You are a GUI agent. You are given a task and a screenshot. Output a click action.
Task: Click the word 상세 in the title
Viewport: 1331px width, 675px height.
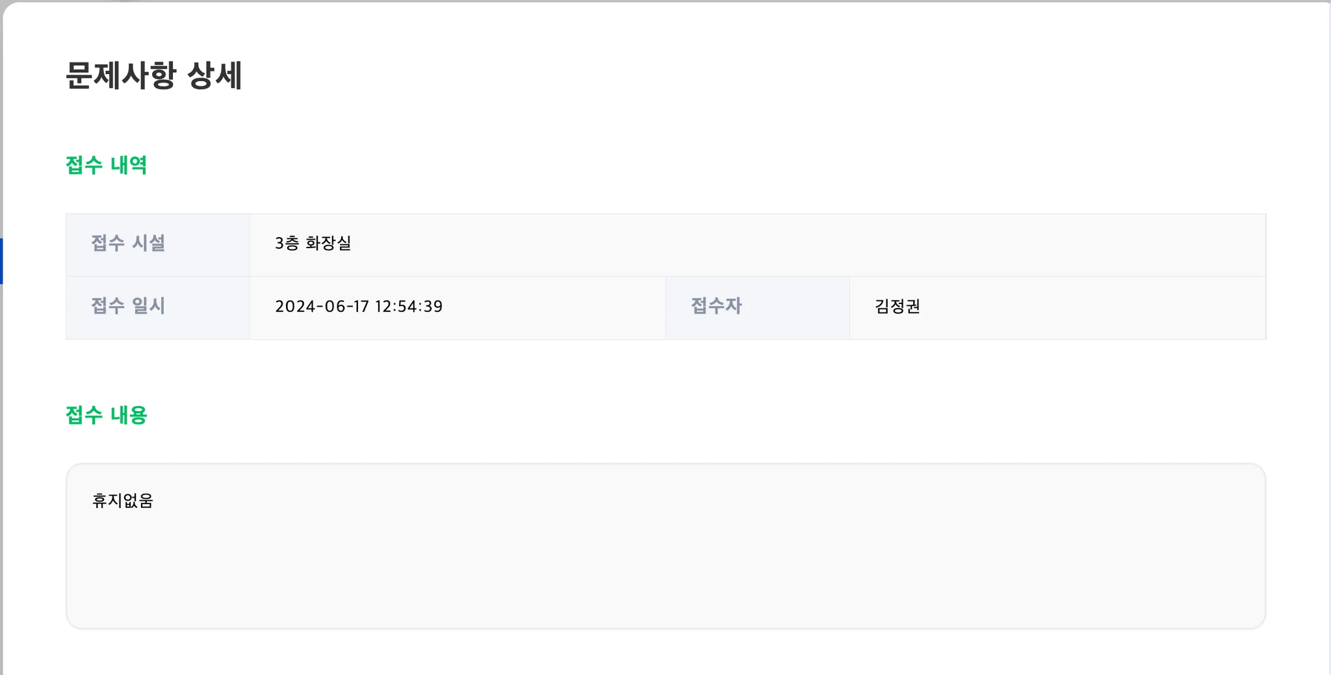click(214, 75)
